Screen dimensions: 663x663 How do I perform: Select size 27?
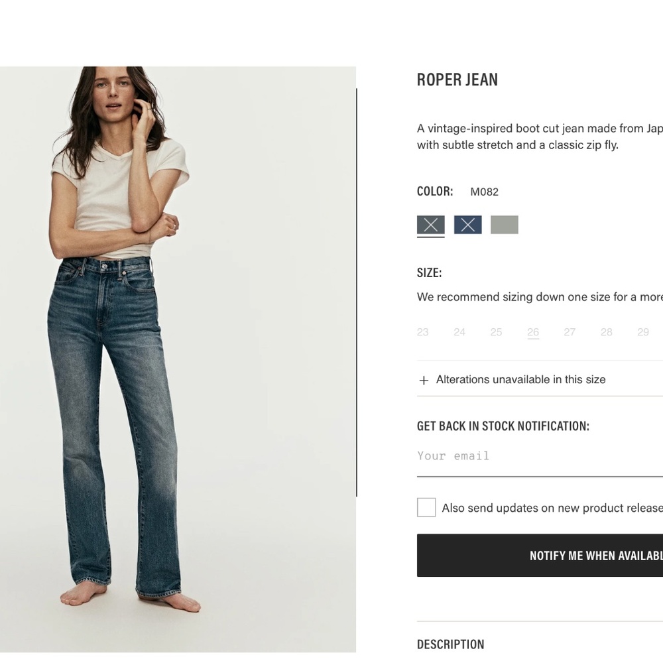pos(570,332)
